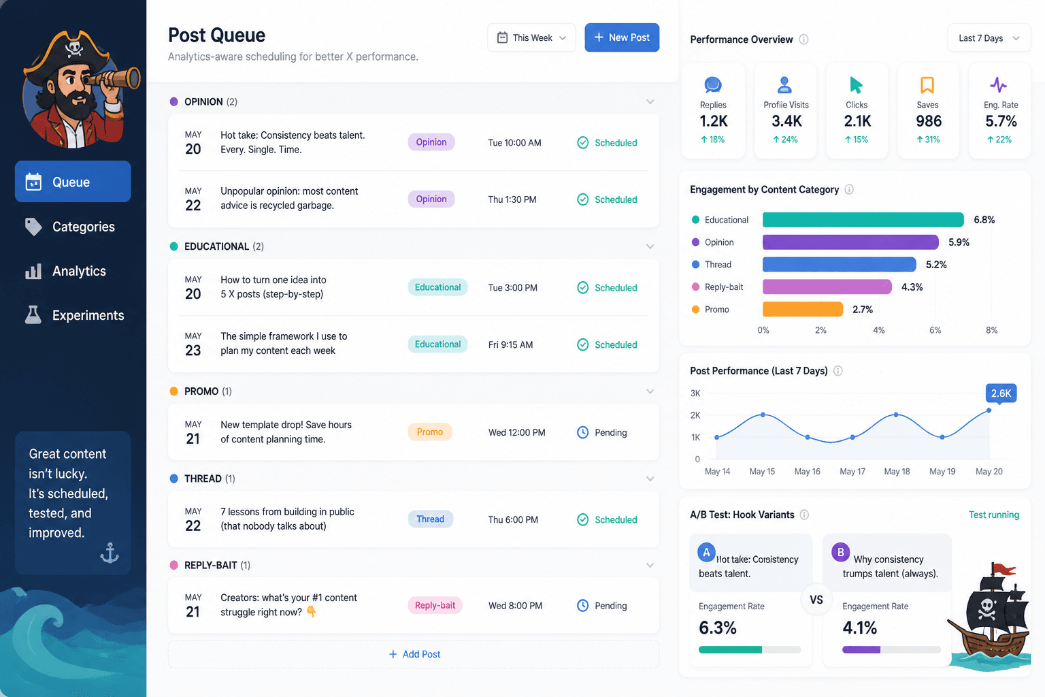The height and width of the screenshot is (697, 1045).
Task: Open the post 'Hot take: Consistency beats talent.'
Action: pos(413,142)
